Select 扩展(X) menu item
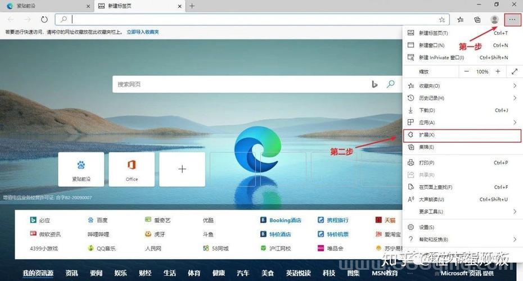Image resolution: width=523 pixels, height=281 pixels. [462, 135]
